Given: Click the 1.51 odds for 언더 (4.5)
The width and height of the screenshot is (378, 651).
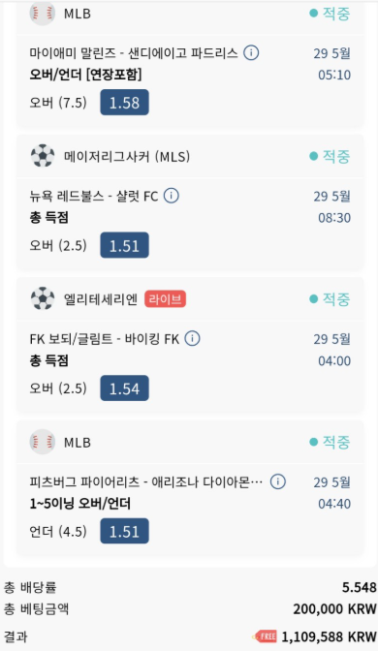Looking at the screenshot, I should coord(124,531).
